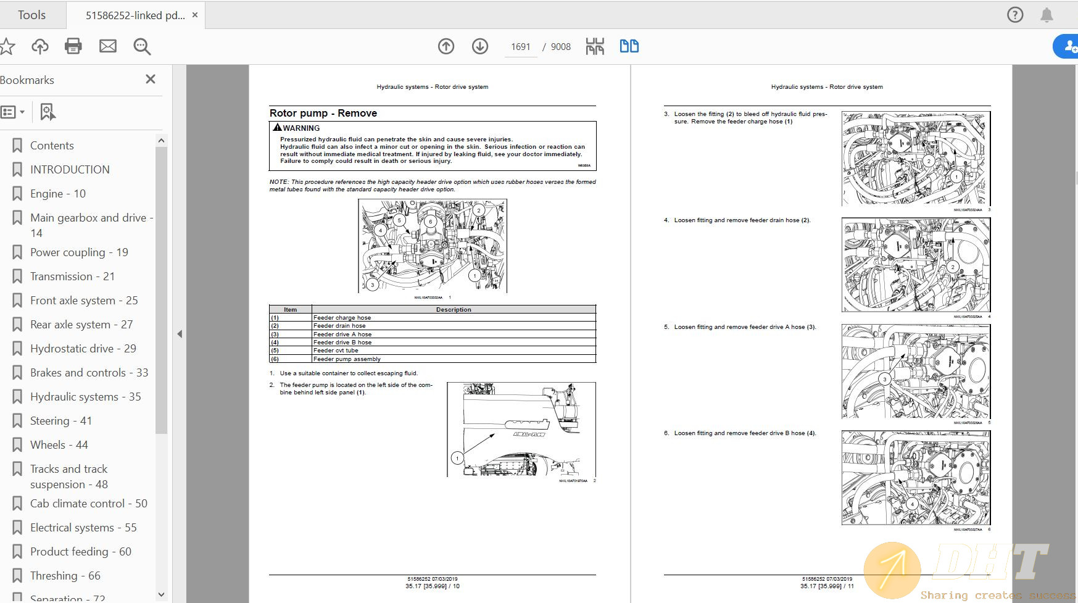Viewport: 1078px width, 603px height.
Task: Click the Engine - 10 bookmark icon
Action: click(x=17, y=194)
